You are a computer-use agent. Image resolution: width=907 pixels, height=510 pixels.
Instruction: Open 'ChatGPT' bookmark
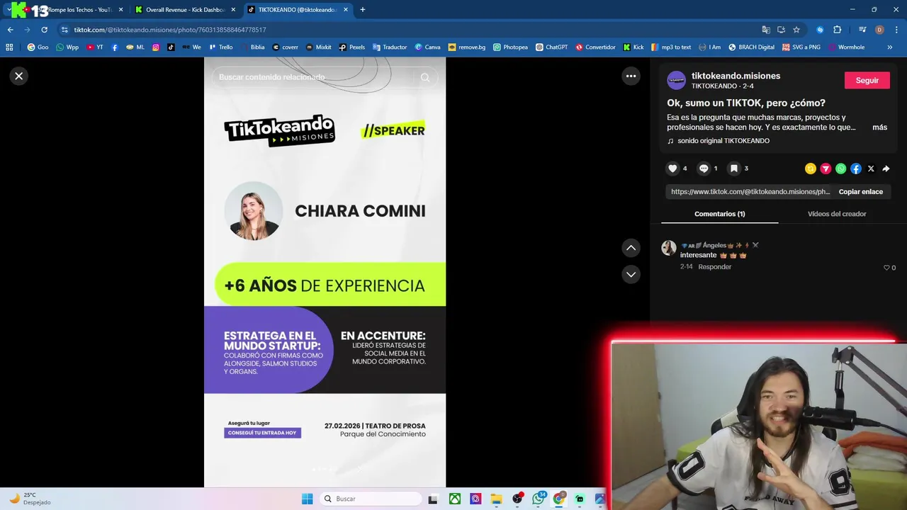[551, 47]
